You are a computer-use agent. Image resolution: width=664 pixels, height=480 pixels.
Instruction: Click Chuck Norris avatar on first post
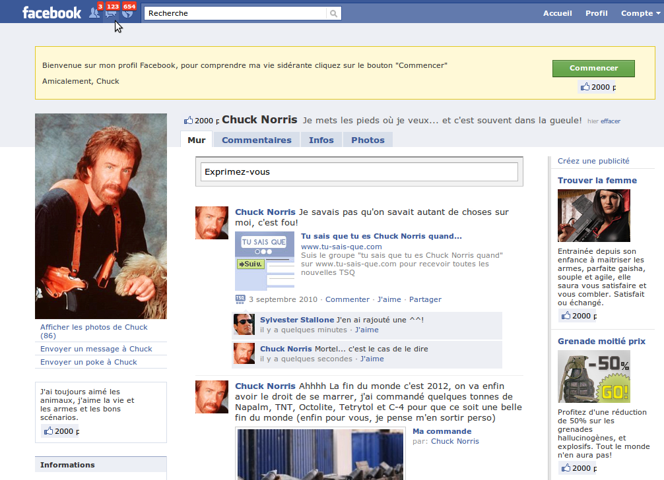pos(212,223)
